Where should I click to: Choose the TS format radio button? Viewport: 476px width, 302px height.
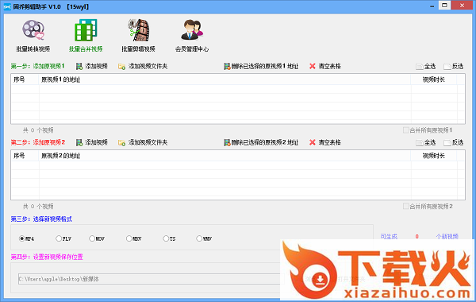pos(166,238)
